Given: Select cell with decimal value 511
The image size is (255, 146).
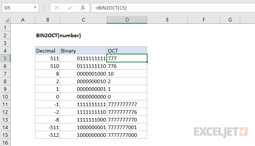Looking at the screenshot, I should [x=47, y=58].
